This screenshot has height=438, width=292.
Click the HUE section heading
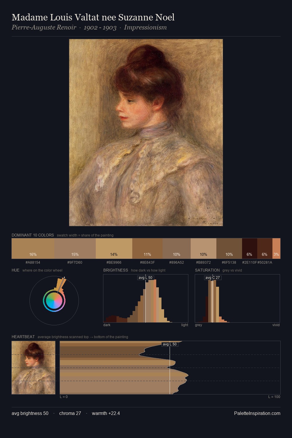pyautogui.click(x=15, y=270)
